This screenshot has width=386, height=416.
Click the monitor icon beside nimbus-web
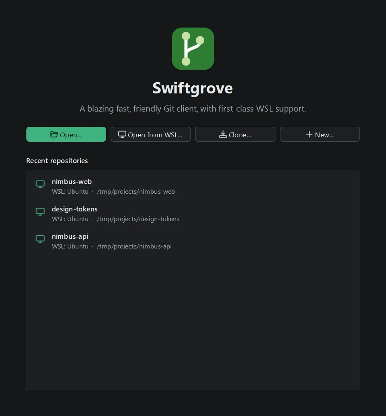coord(40,184)
